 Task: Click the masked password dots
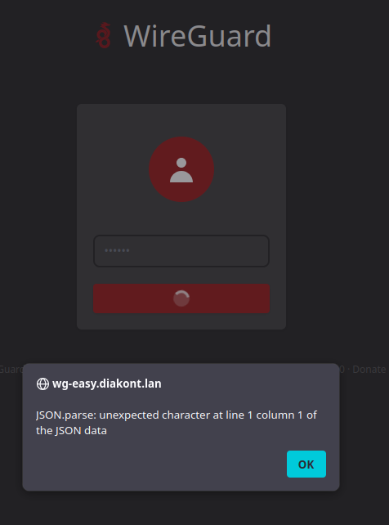117,250
